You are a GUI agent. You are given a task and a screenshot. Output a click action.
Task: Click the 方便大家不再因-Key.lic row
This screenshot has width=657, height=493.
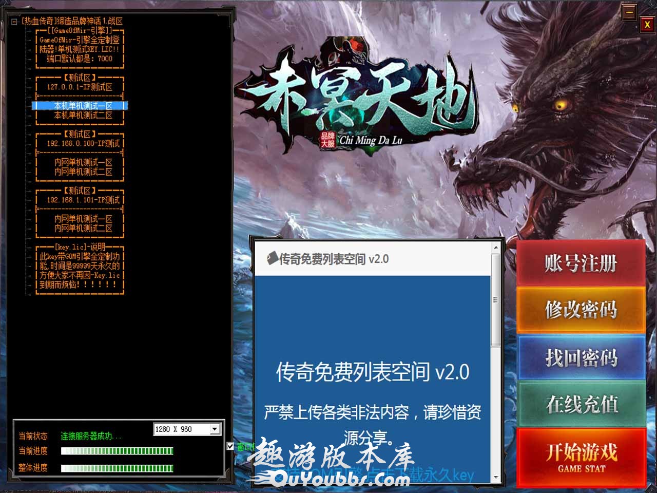pyautogui.click(x=80, y=275)
